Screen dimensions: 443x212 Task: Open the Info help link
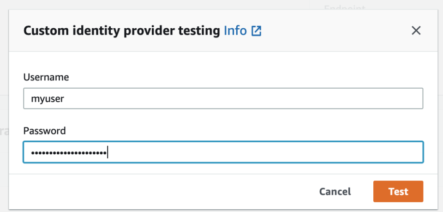[x=235, y=31]
